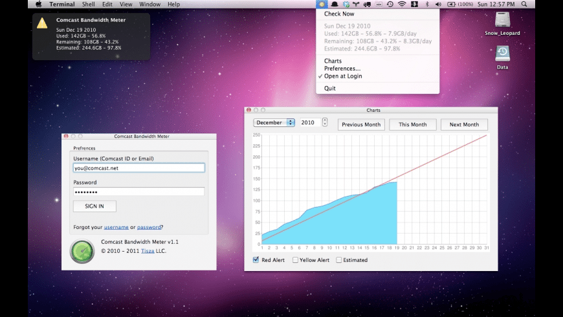This screenshot has width=563, height=317.
Task: Click the Next Month button
Action: 464,125
